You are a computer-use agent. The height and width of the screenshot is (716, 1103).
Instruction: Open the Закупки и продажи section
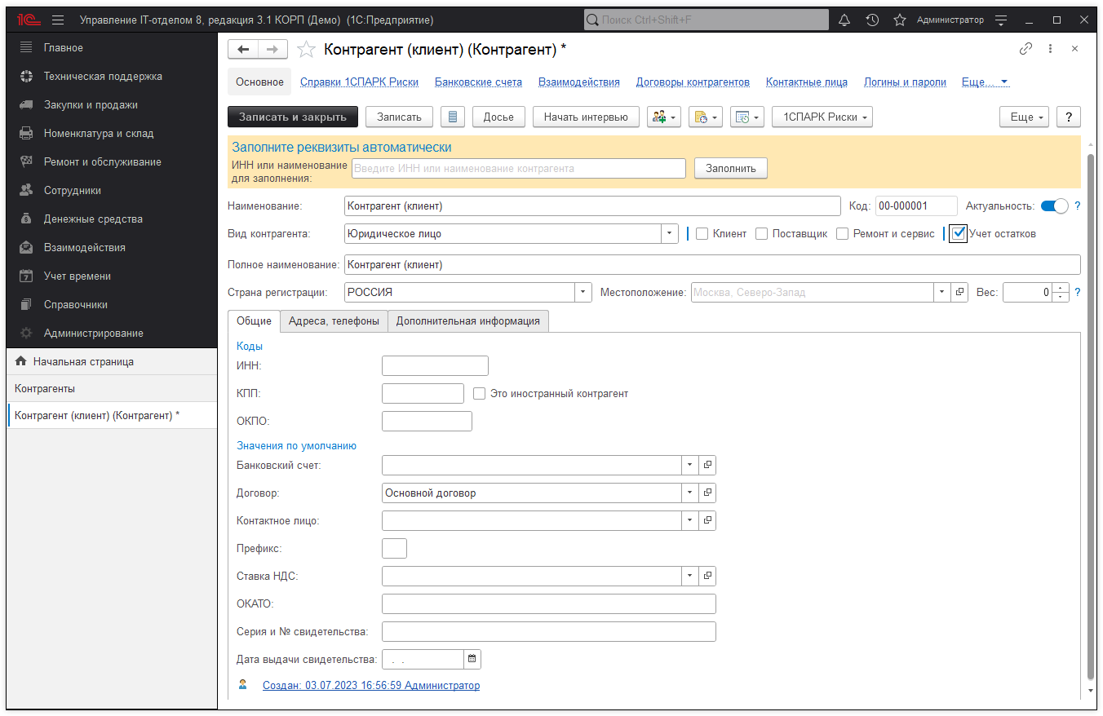coord(91,104)
